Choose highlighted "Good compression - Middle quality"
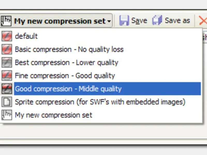The width and height of the screenshot is (207, 155). tap(68, 89)
